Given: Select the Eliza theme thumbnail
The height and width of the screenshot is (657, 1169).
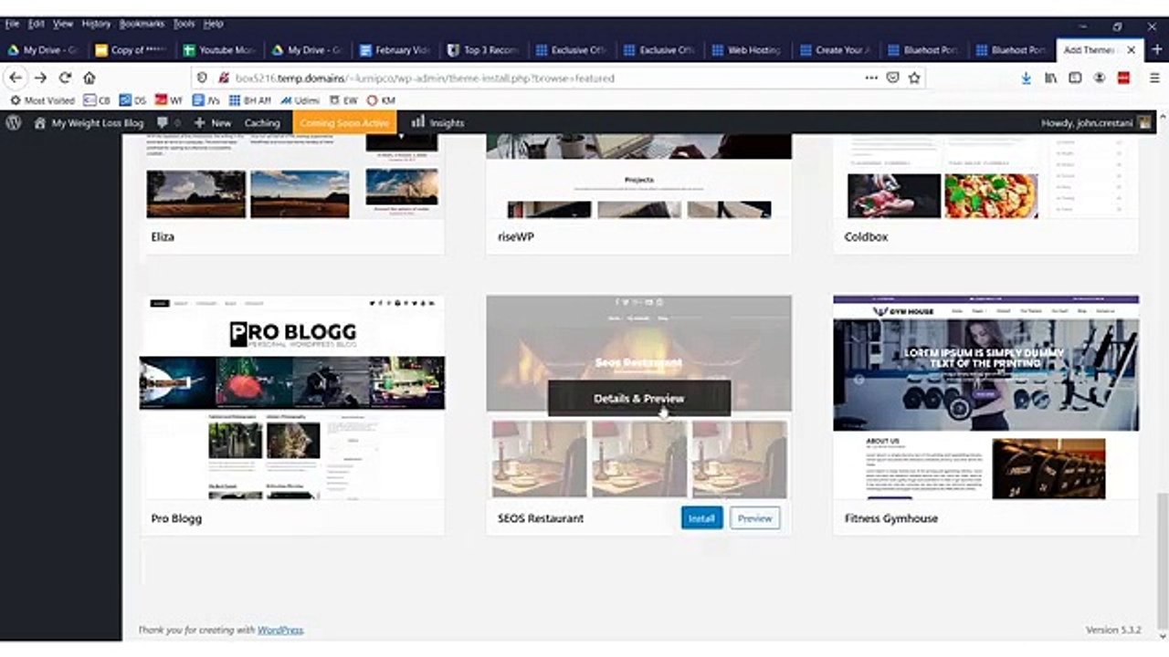Looking at the screenshot, I should click(x=292, y=176).
